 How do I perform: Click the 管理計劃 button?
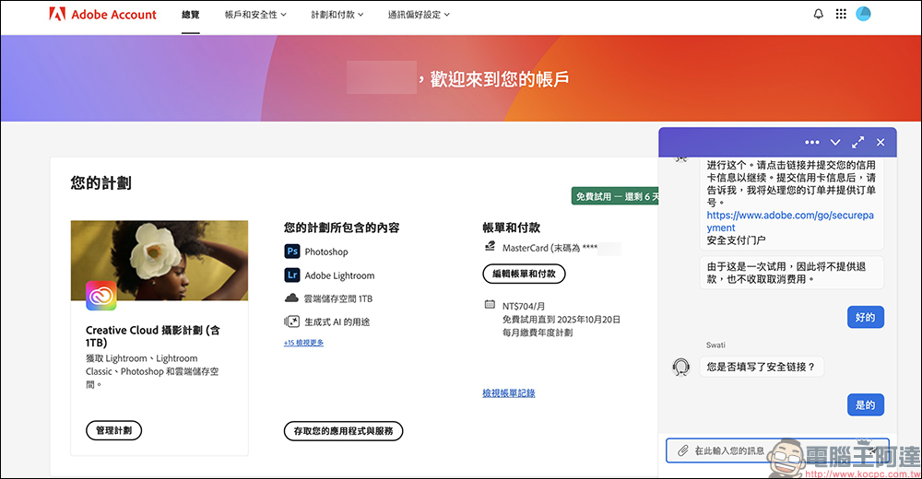(113, 430)
